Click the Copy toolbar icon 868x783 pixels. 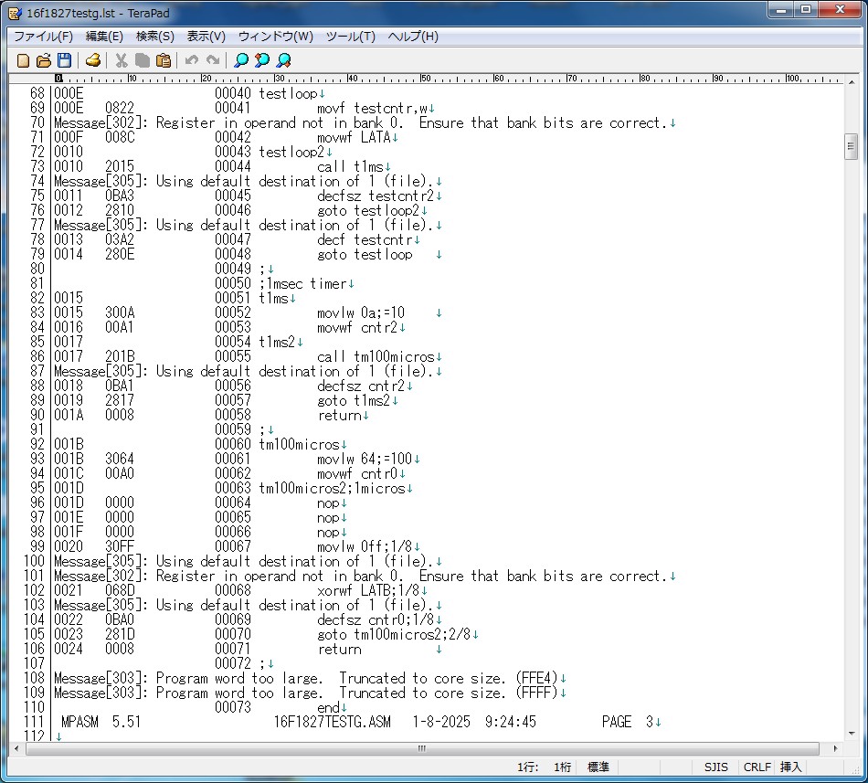pyautogui.click(x=143, y=60)
